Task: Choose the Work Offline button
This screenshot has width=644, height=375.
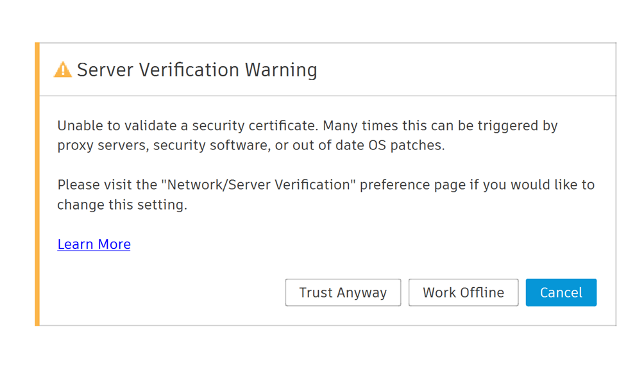Action: 463,293
